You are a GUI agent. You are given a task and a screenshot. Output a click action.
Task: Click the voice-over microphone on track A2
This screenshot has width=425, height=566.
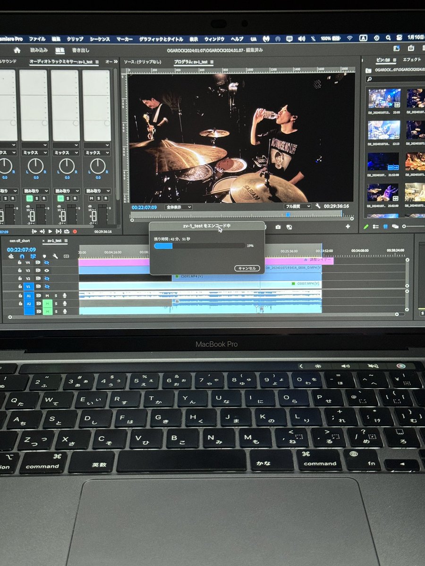point(65,303)
